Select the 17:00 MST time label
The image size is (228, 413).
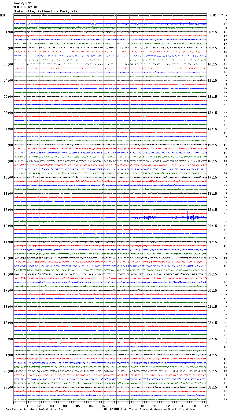[8, 290]
